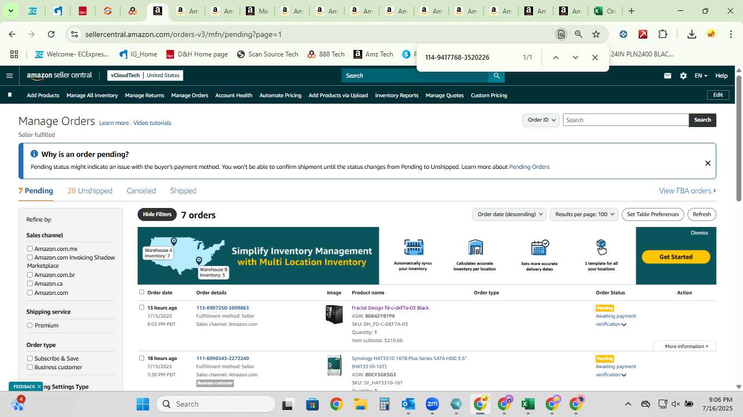Open Chrome downloads icon
Viewport: 743px width, 417px height.
[692, 34]
